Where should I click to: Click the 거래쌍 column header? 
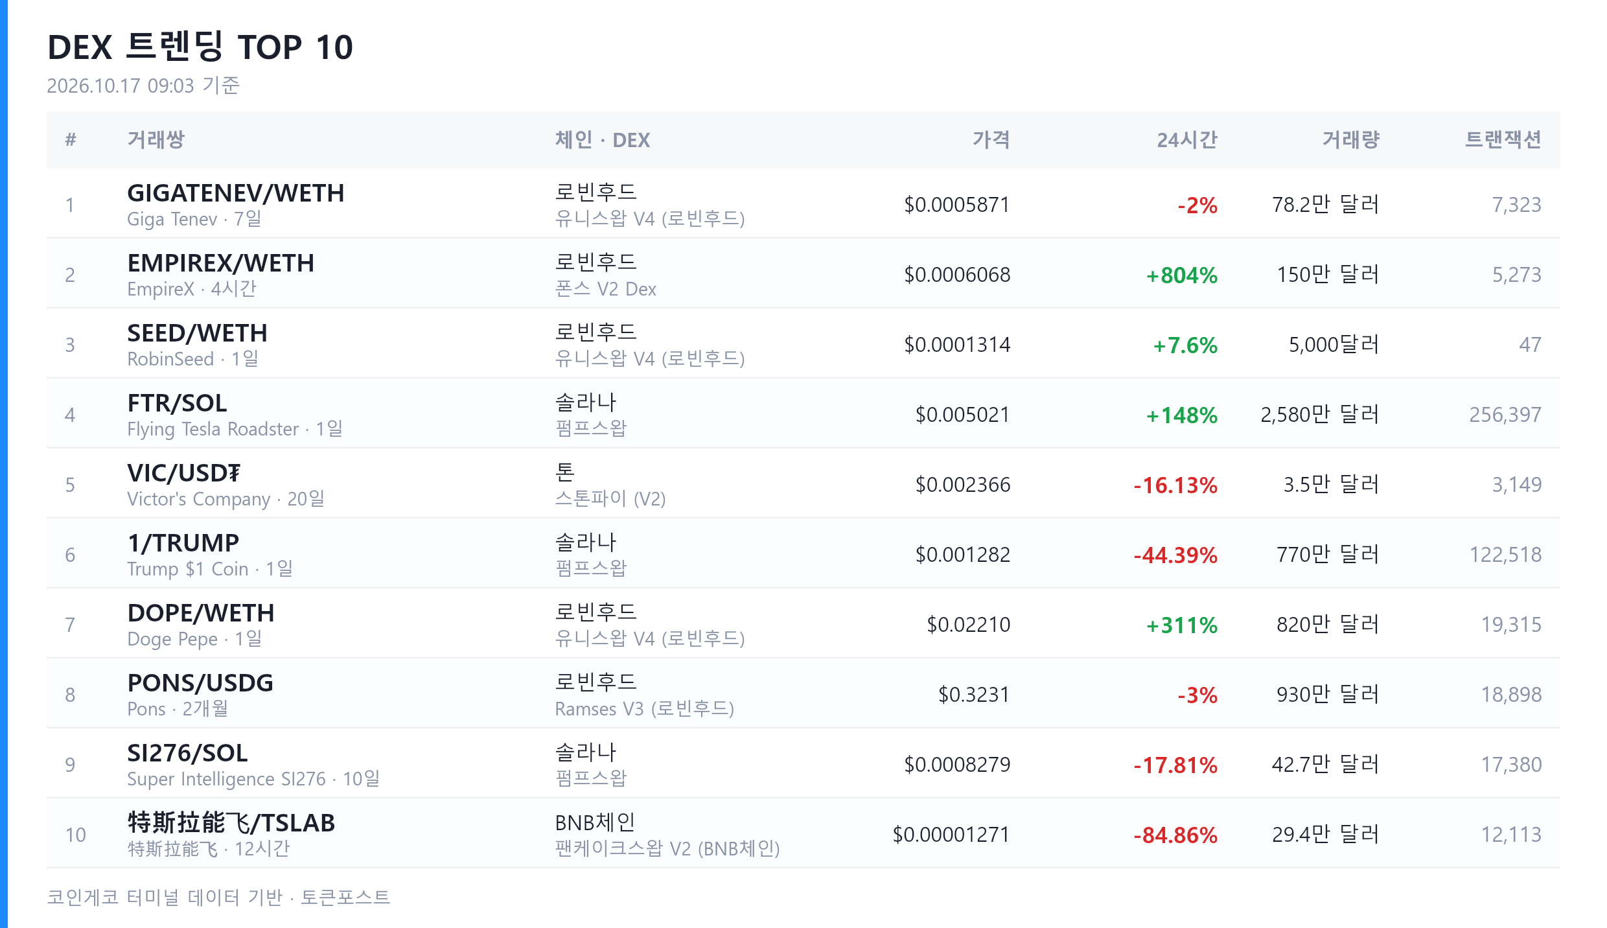(x=156, y=140)
